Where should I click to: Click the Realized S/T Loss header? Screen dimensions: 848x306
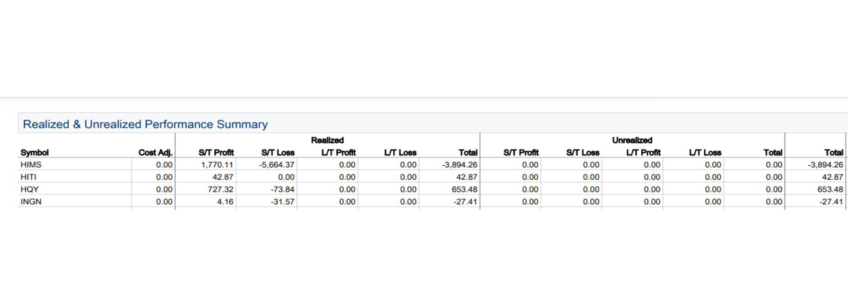coord(278,152)
